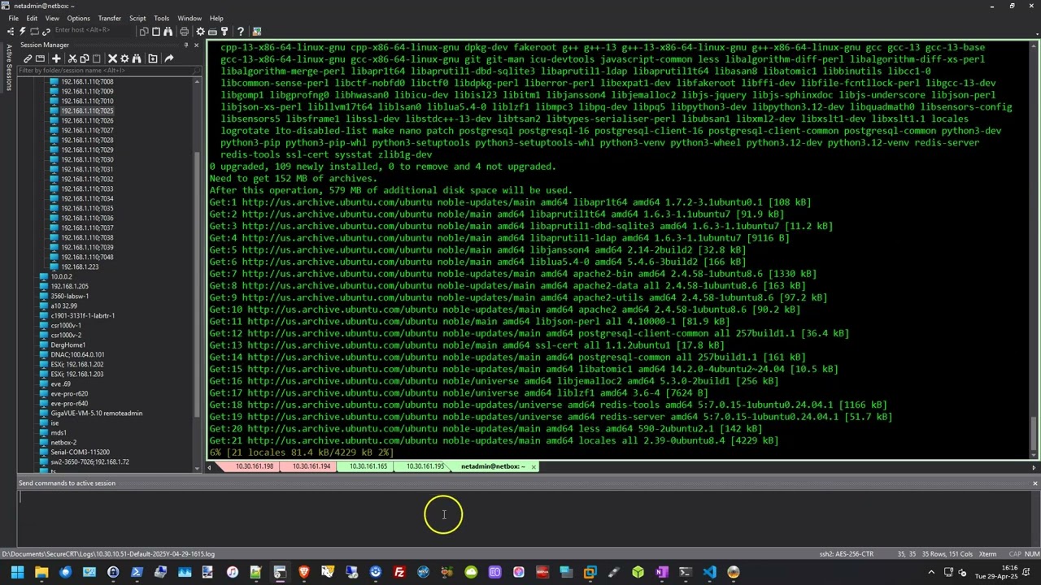Select the csr1000v-1 session
The width and height of the screenshot is (1041, 585).
click(x=66, y=326)
